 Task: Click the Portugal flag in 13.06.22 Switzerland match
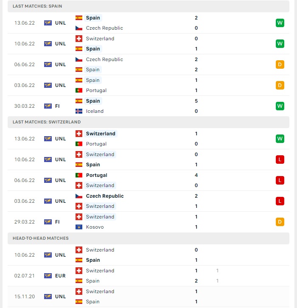(79, 144)
